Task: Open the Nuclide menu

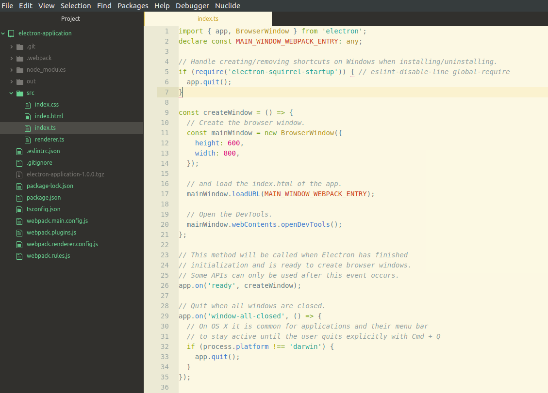Action: pos(227,5)
